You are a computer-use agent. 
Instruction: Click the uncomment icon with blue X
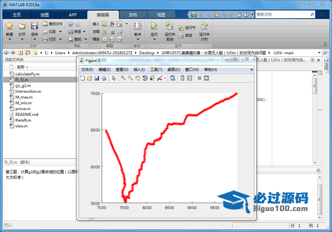coord(112,32)
